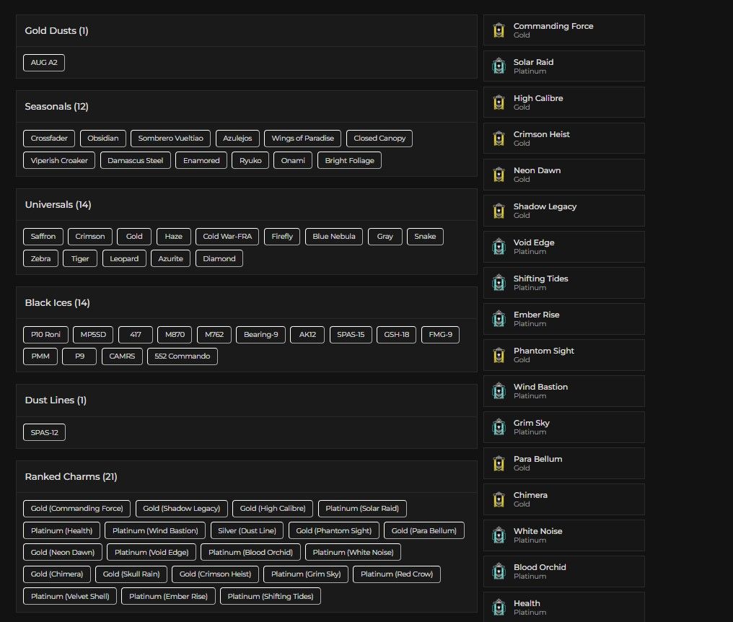Click the Neon Dawn gold charm icon
The width and height of the screenshot is (733, 622).
[499, 175]
